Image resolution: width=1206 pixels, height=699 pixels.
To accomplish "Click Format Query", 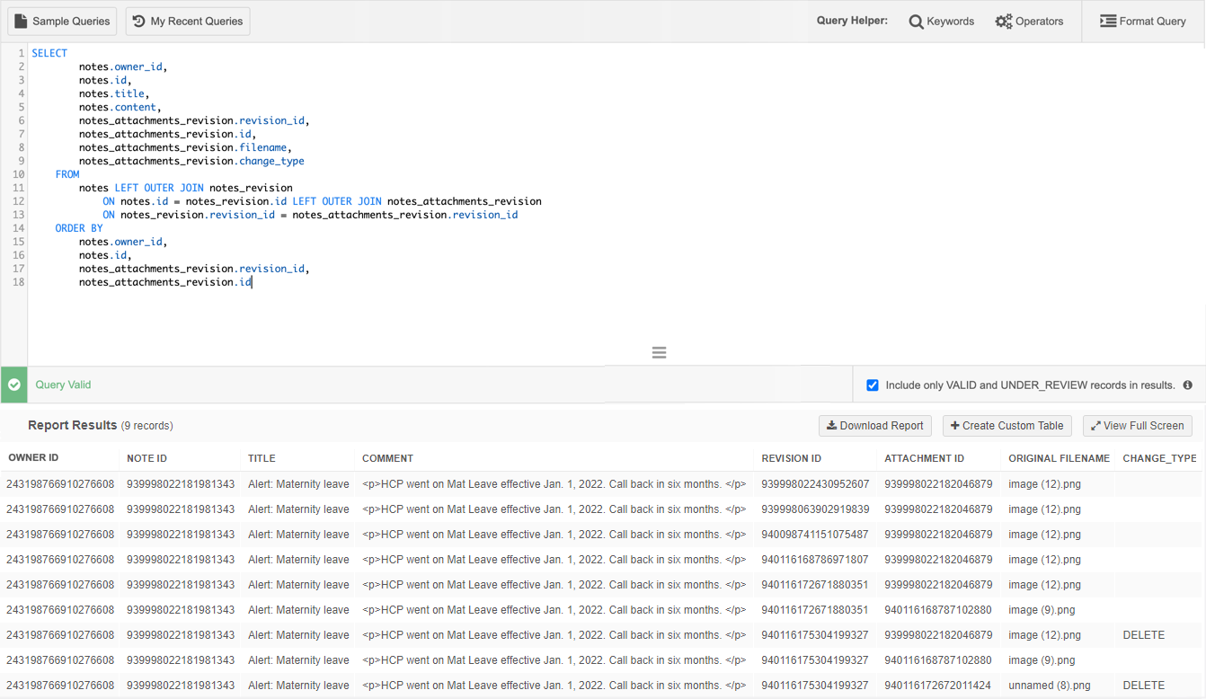I will [1143, 22].
